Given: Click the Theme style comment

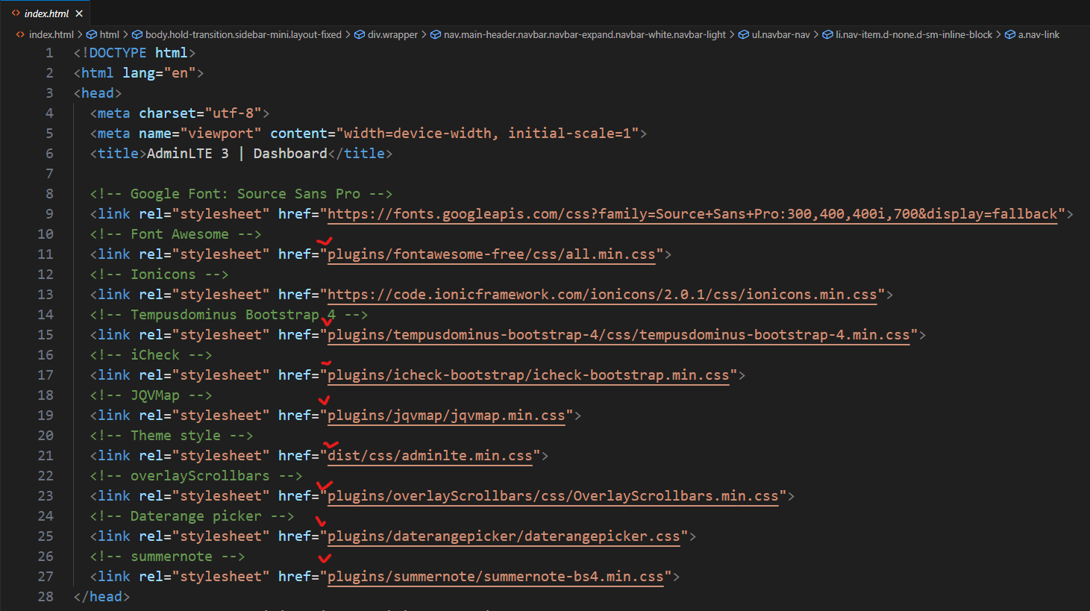Looking at the screenshot, I should click(172, 436).
